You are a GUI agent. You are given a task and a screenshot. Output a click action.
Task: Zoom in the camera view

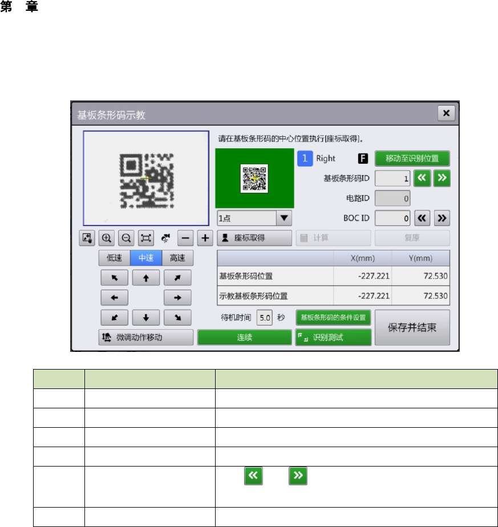(x=106, y=238)
